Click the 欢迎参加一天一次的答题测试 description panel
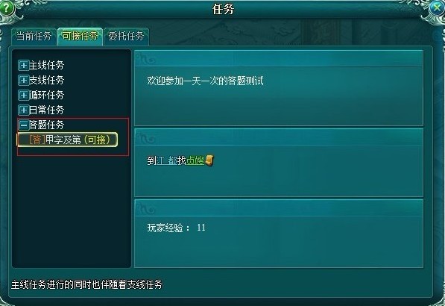The height and width of the screenshot is (306, 445). tap(279, 88)
